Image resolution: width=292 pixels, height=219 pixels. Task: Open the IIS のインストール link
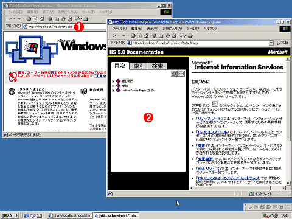pos(212,132)
